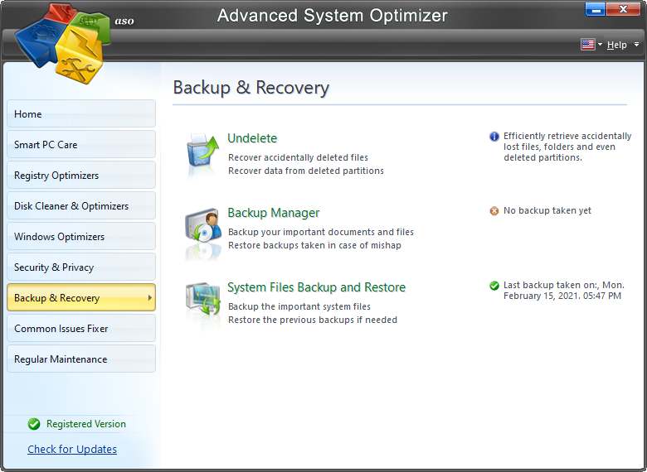Viewport: 647px width, 472px height.
Task: Click 'Backup the important system files' text
Action: pyautogui.click(x=299, y=306)
